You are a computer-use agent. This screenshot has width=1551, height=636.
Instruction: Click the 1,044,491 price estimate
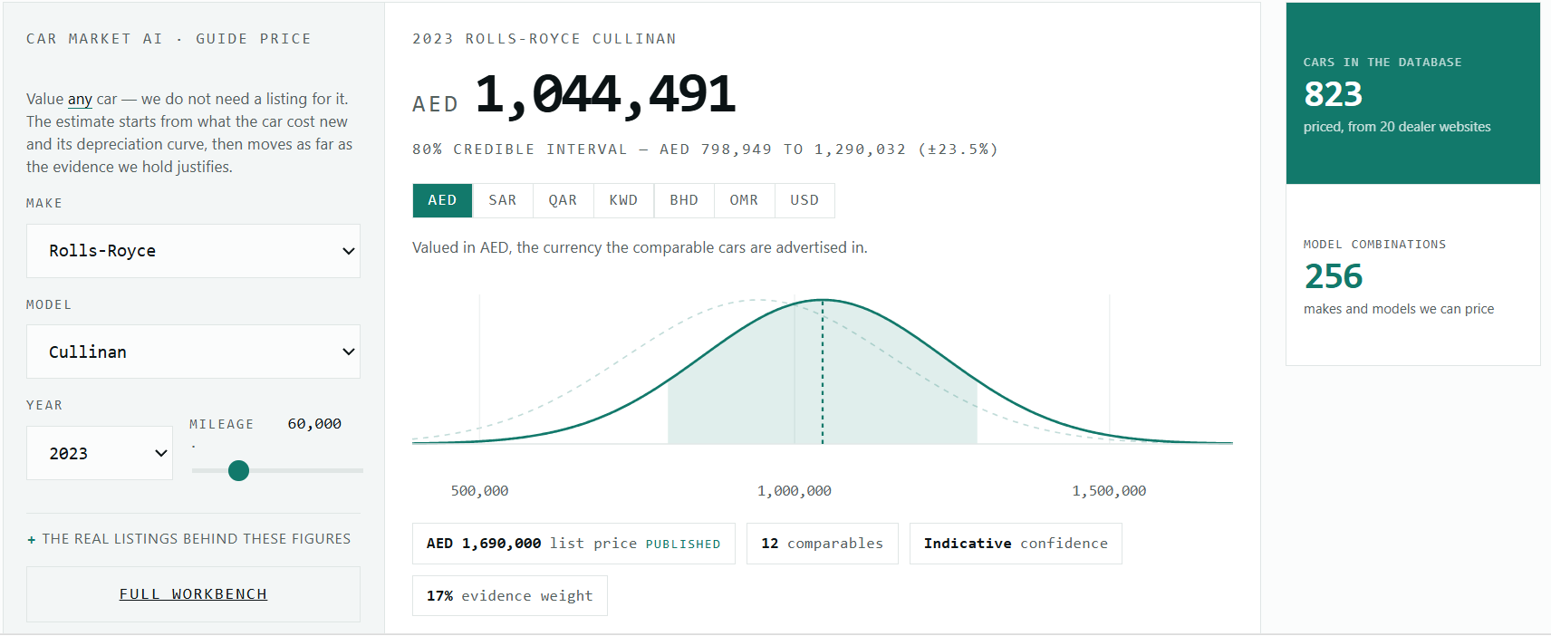click(605, 94)
